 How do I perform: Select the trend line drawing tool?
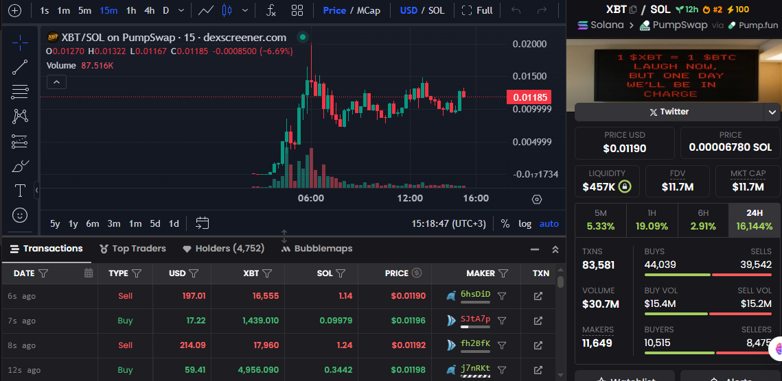click(x=20, y=66)
